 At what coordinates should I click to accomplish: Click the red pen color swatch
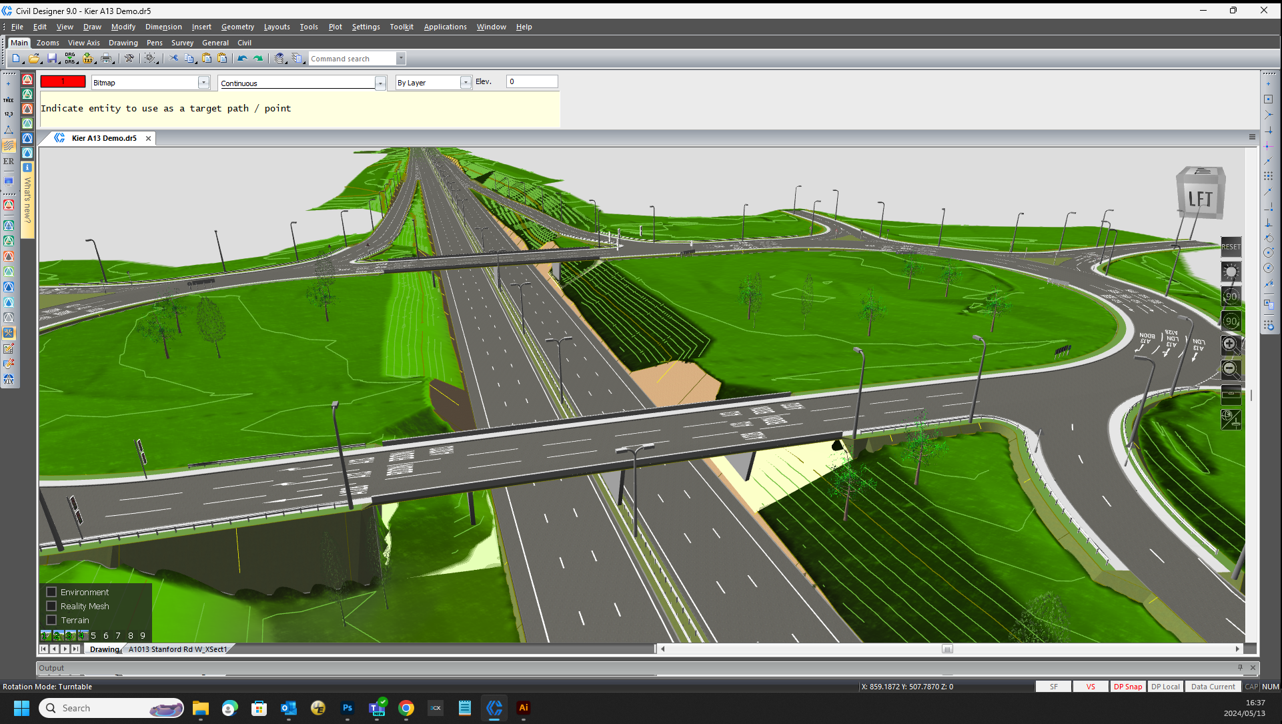click(x=63, y=81)
